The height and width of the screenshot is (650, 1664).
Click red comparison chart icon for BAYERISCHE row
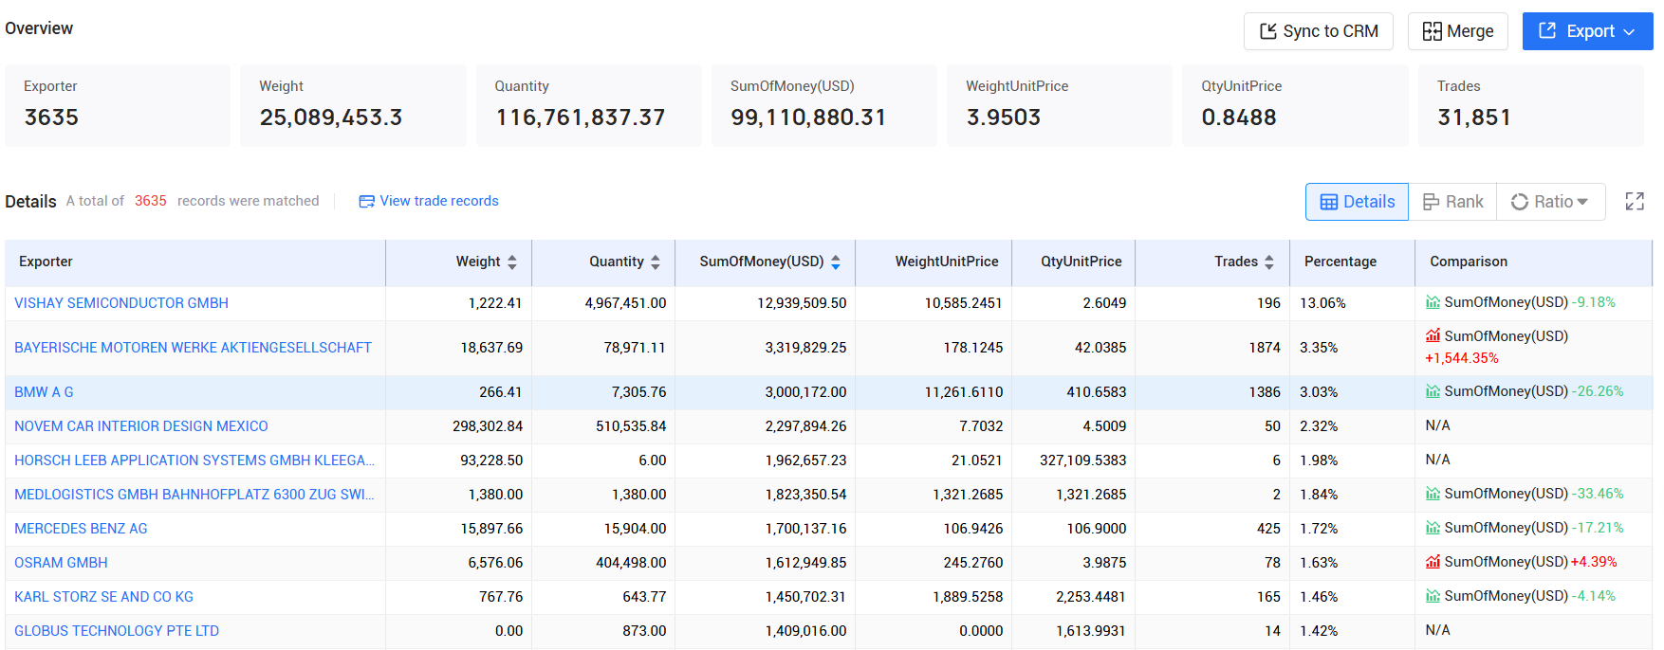pyautogui.click(x=1433, y=335)
